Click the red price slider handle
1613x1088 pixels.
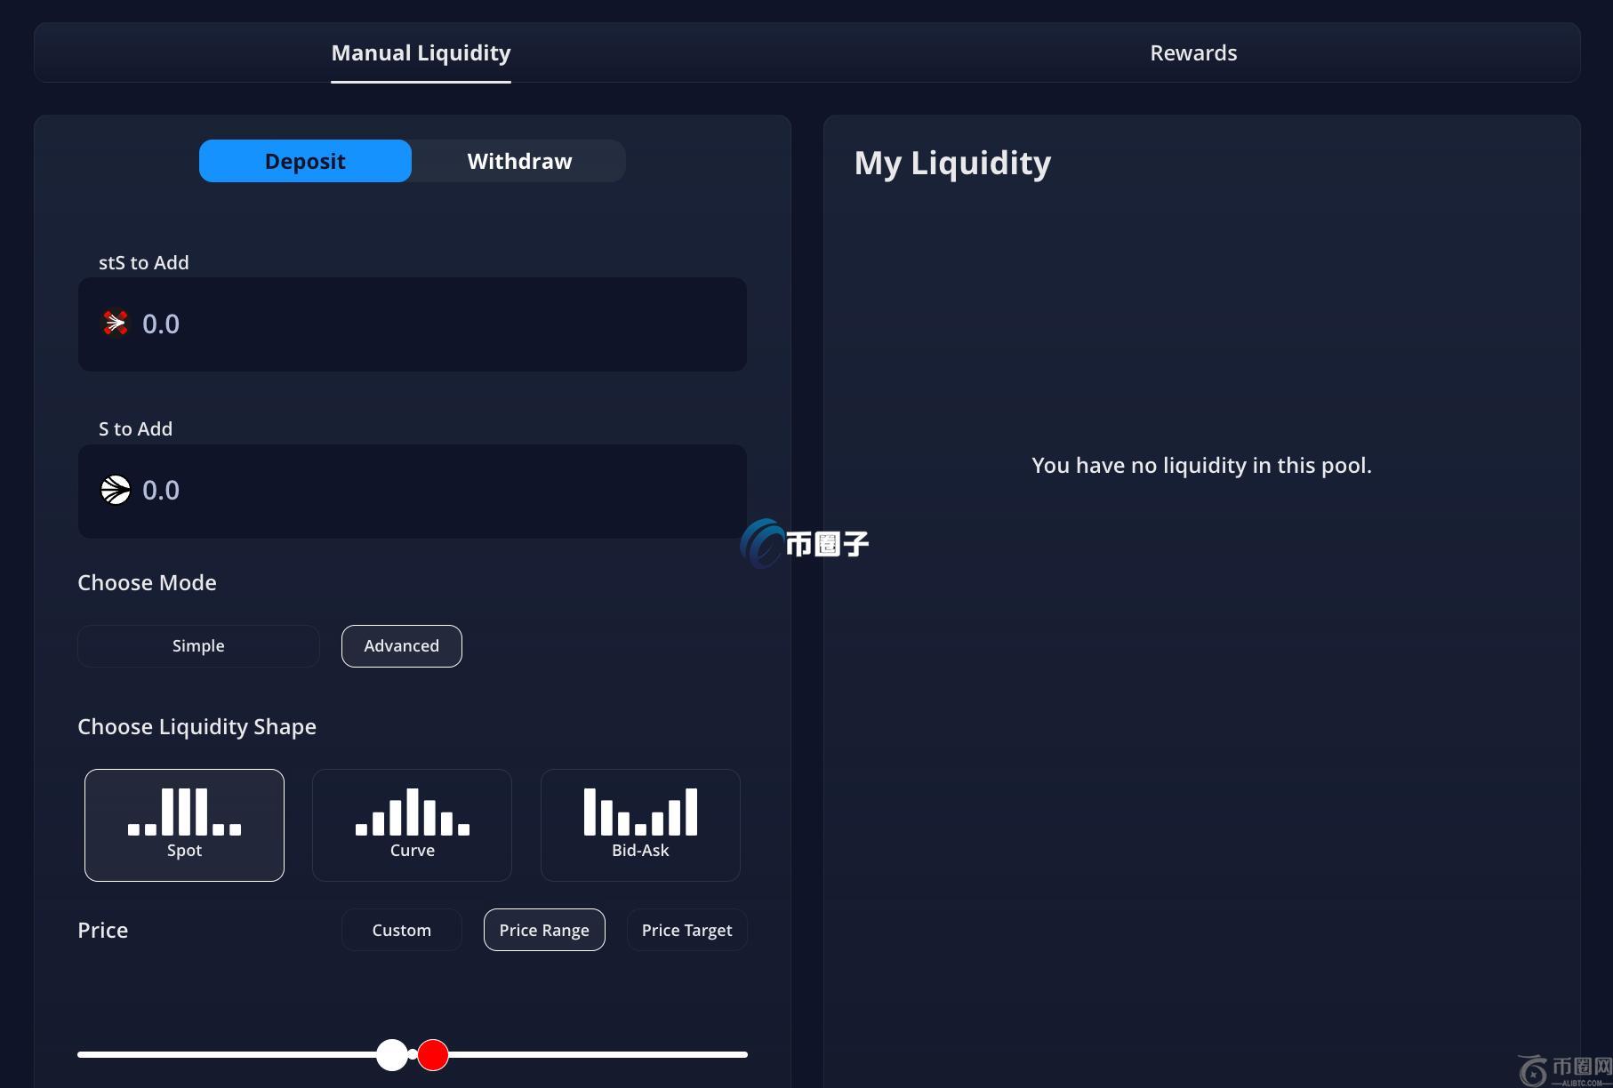434,1055
